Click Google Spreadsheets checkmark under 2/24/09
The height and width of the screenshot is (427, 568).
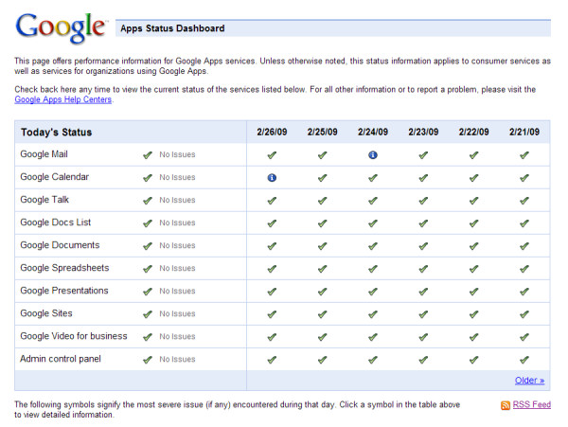point(373,269)
